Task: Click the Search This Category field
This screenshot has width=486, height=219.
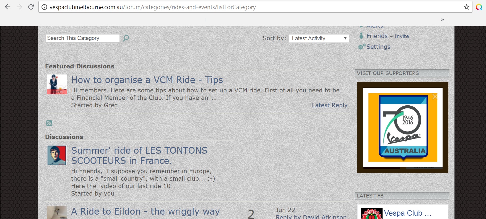Action: click(82, 38)
